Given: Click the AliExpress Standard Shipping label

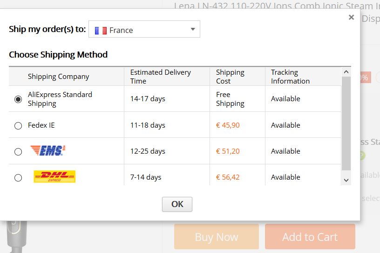Looking at the screenshot, I should tap(60, 99).
